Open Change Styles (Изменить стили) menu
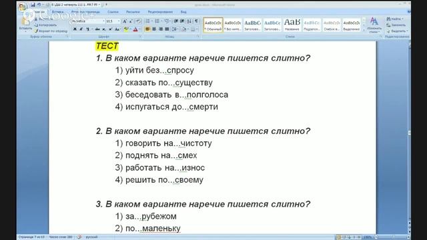This screenshot has height=240, width=427. (x=374, y=25)
